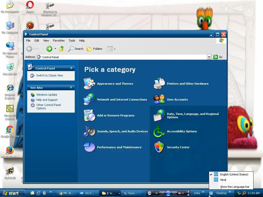Open Date, Time, Language calendar-globe icon
Image resolution: width=263 pixels, height=197 pixels.
159,115
